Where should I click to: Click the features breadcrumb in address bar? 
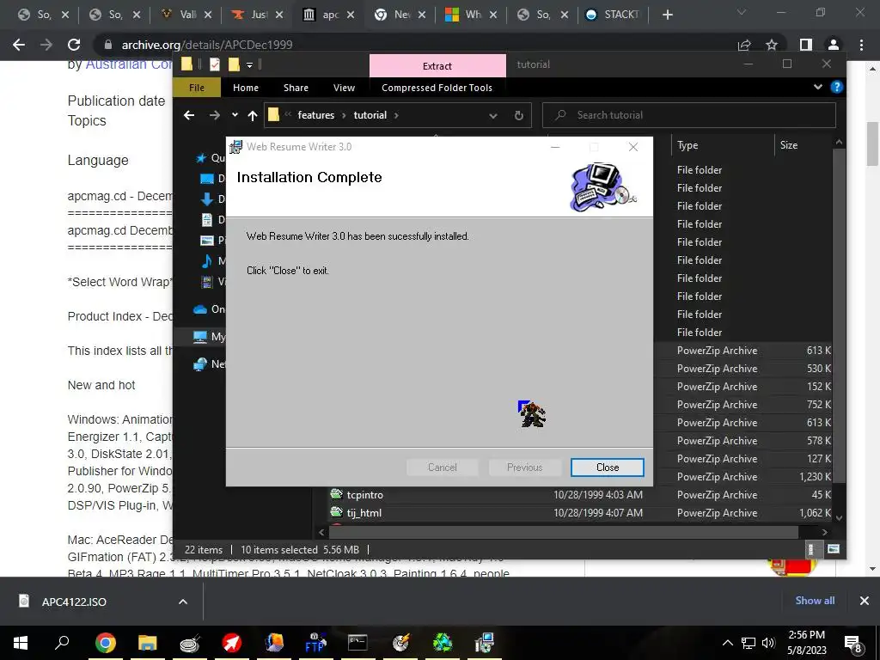click(316, 115)
